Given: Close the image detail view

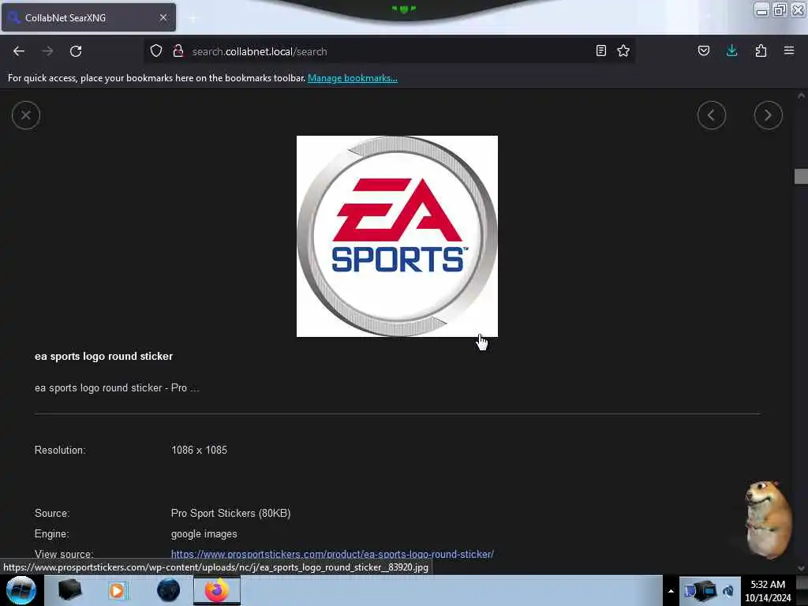Looking at the screenshot, I should [x=26, y=115].
